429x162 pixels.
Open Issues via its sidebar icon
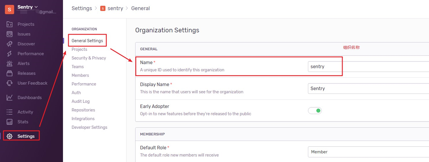(x=10, y=34)
